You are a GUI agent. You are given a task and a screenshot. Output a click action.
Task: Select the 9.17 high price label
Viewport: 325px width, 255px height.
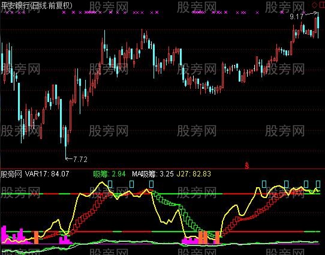(296, 17)
